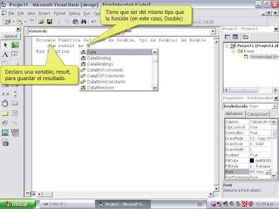Click the Project1 Microsoft Visual Basic taskbar button
The width and height of the screenshot is (279, 209).
[x=123, y=204]
